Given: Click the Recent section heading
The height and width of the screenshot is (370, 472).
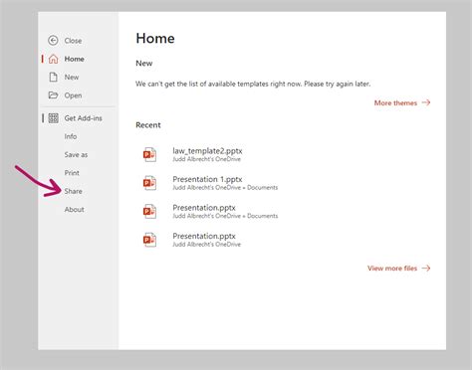Looking at the screenshot, I should (x=148, y=125).
